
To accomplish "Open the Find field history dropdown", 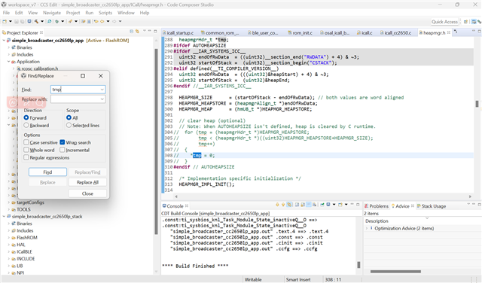I will (102, 90).
